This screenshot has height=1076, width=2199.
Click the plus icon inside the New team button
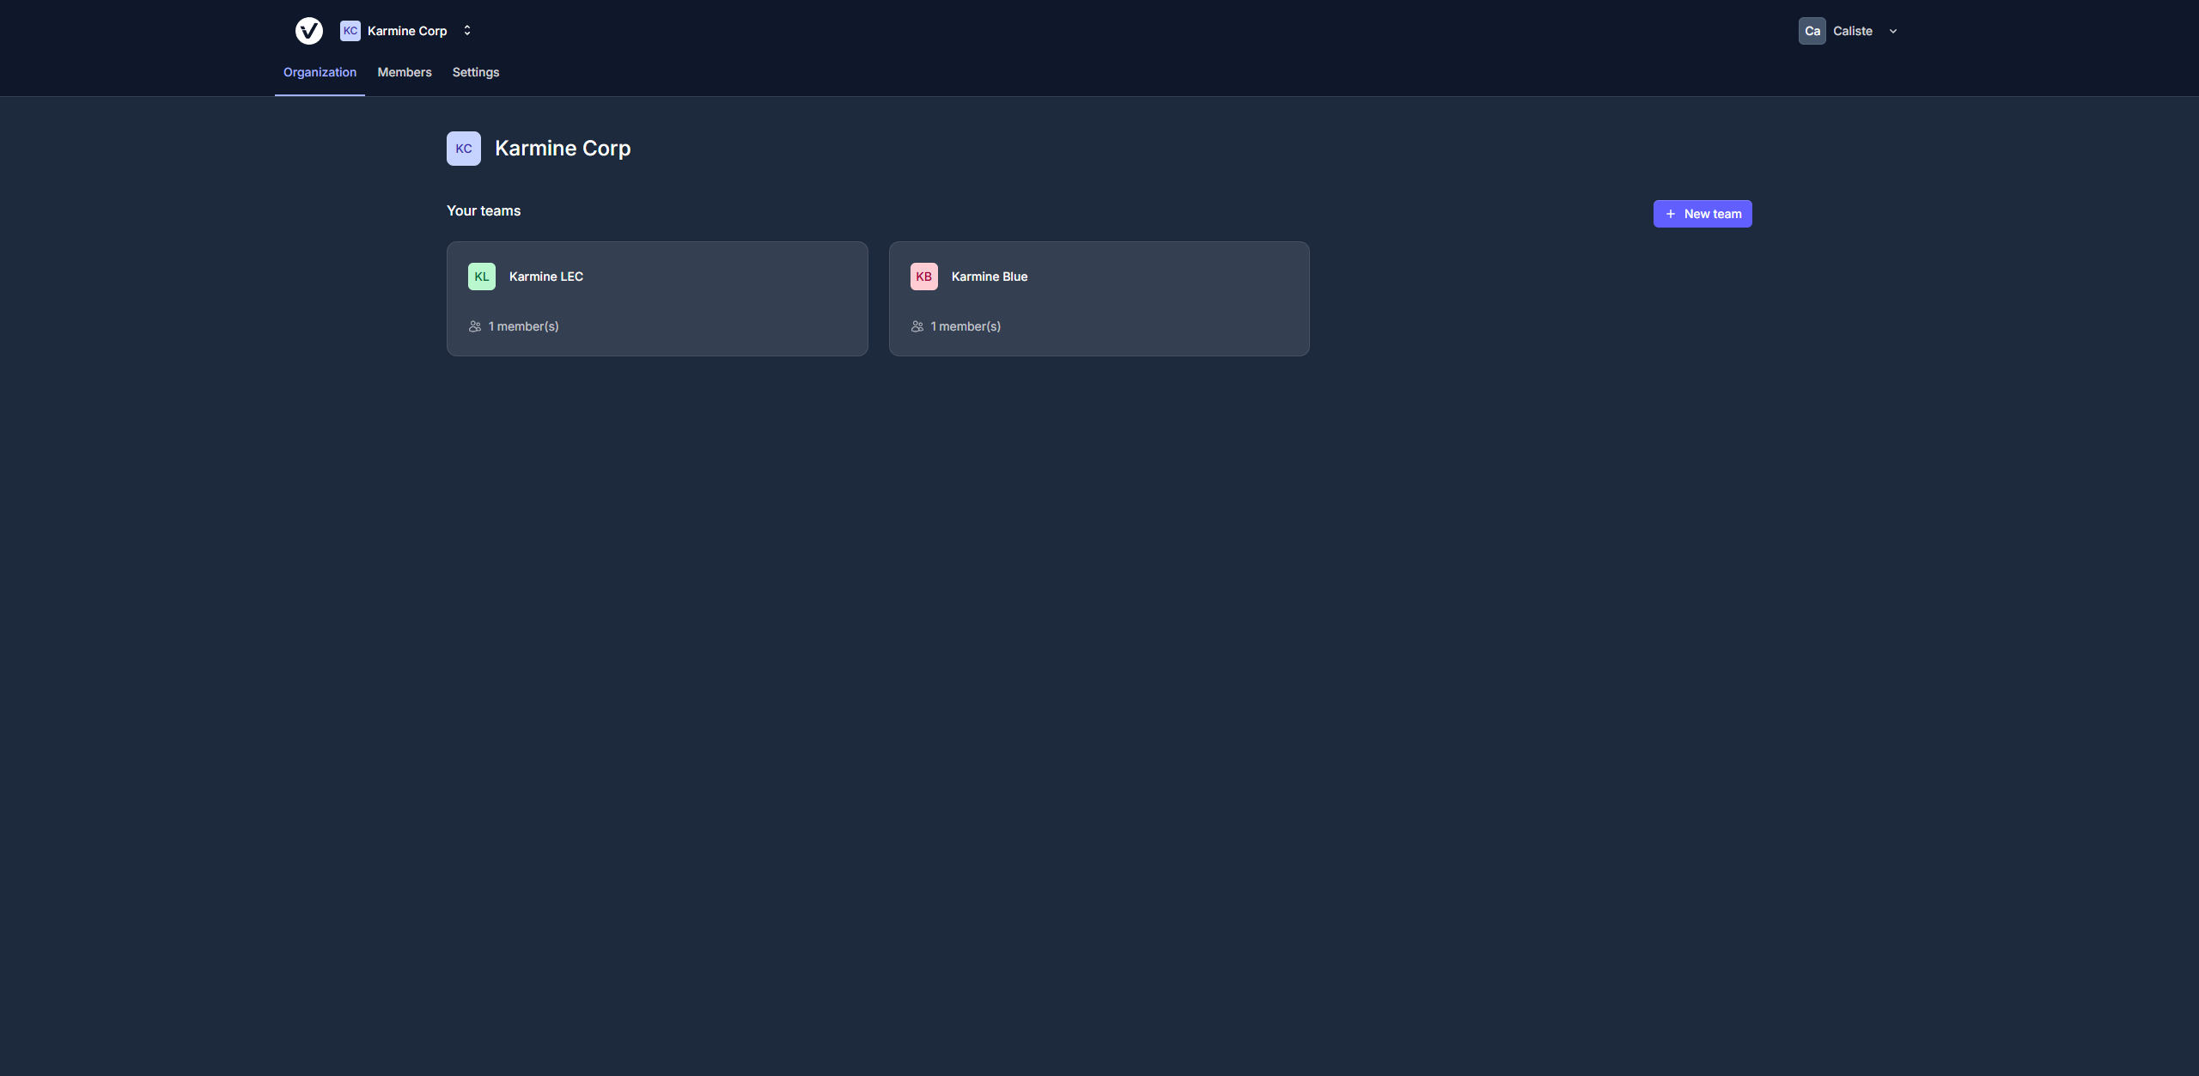click(x=1670, y=213)
